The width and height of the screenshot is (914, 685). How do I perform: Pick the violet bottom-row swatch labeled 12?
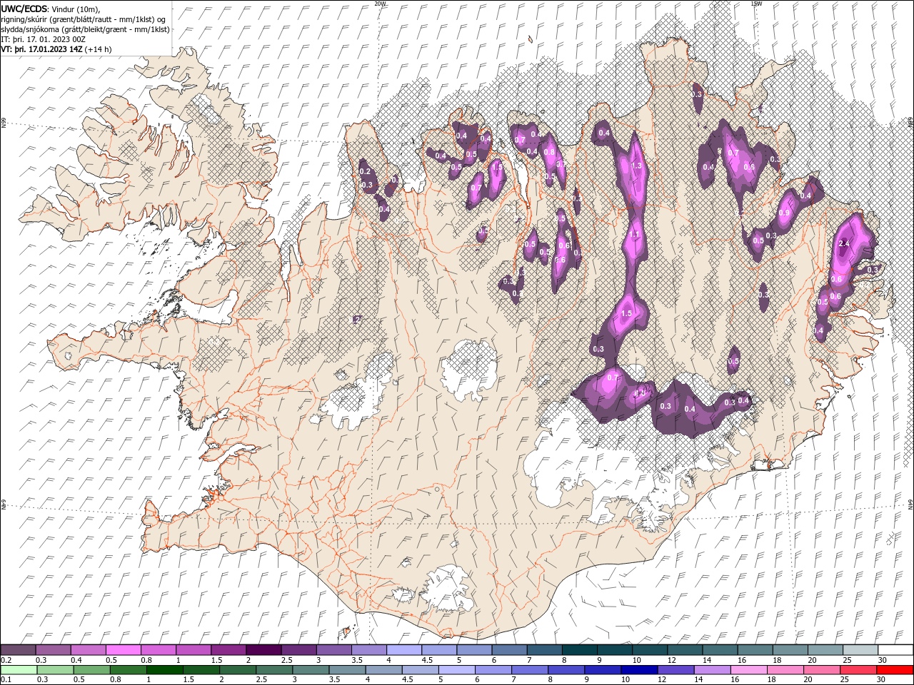click(x=675, y=670)
